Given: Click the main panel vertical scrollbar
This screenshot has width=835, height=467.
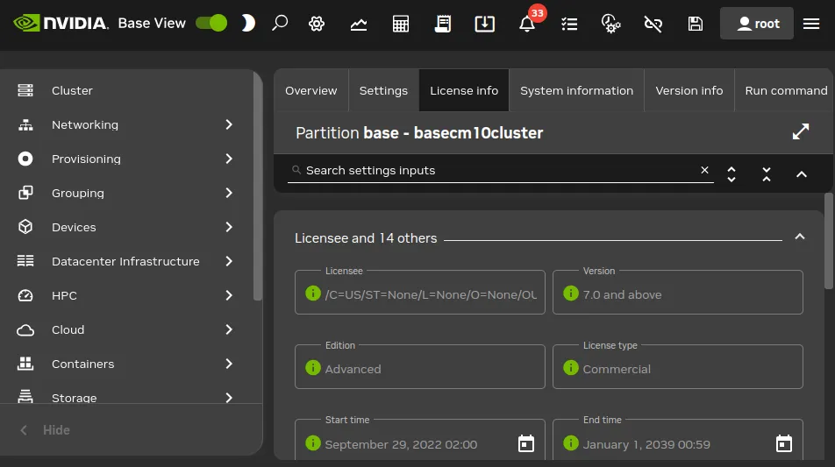Looking at the screenshot, I should pos(829,241).
